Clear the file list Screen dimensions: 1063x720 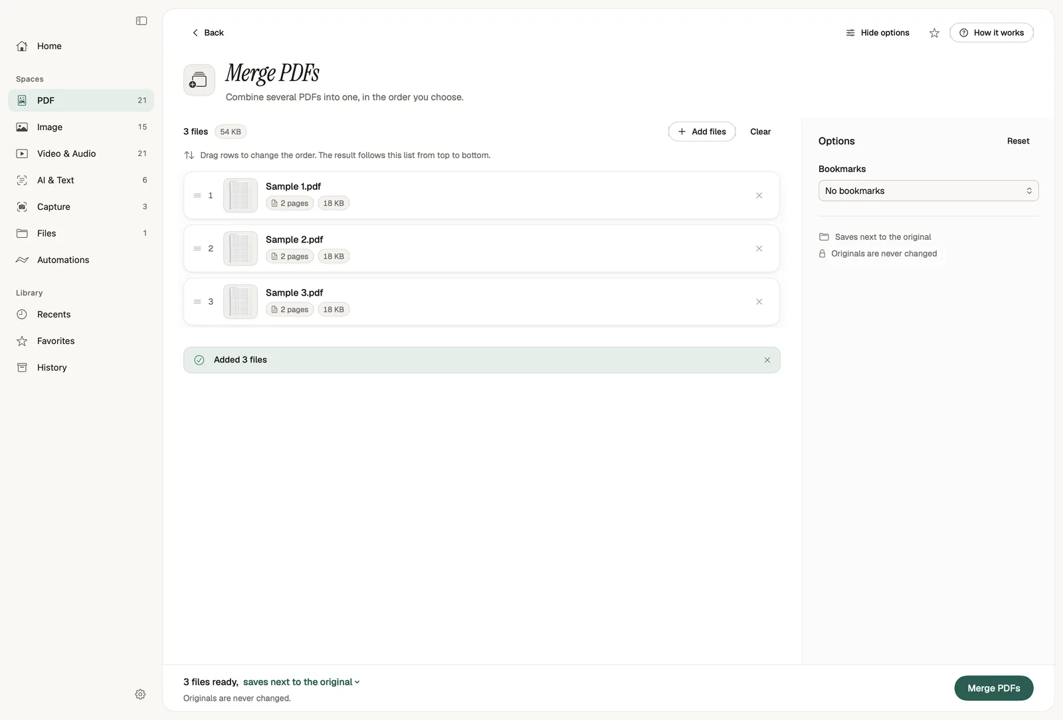[760, 132]
